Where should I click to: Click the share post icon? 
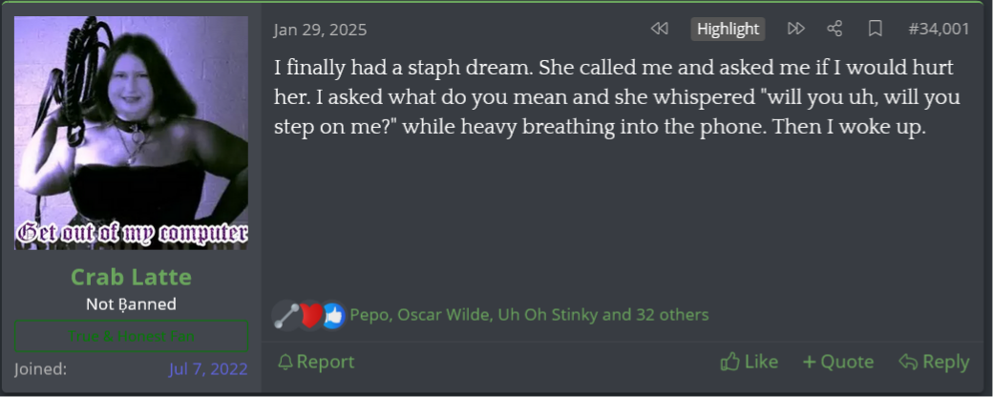point(835,29)
